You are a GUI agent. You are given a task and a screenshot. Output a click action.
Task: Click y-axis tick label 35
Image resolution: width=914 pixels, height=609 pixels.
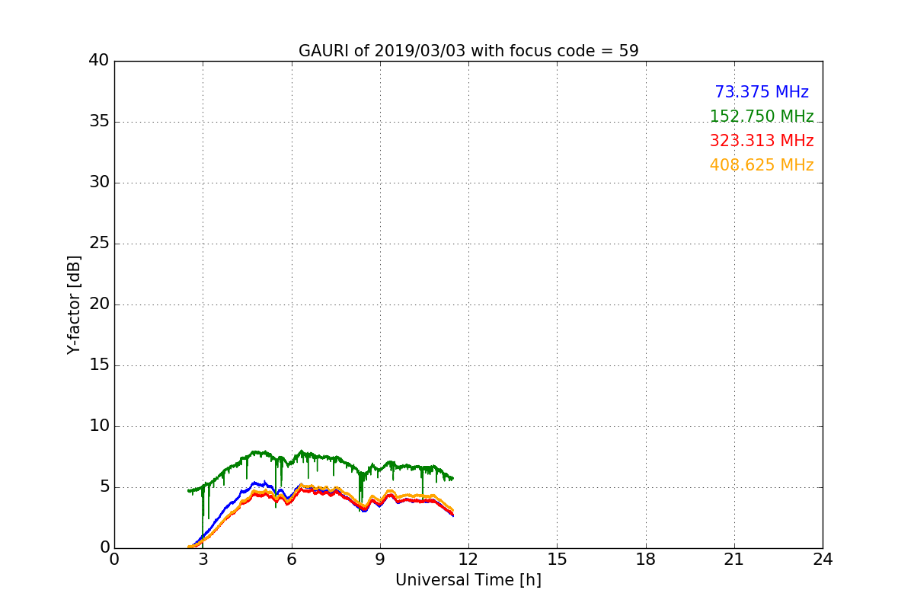[99, 122]
